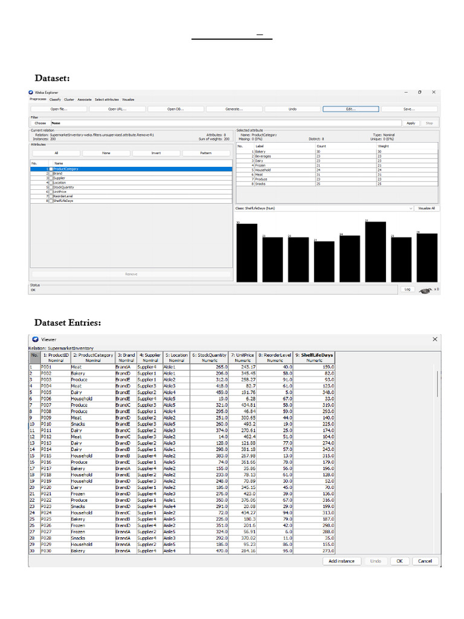Click the None attributes button

106,153
